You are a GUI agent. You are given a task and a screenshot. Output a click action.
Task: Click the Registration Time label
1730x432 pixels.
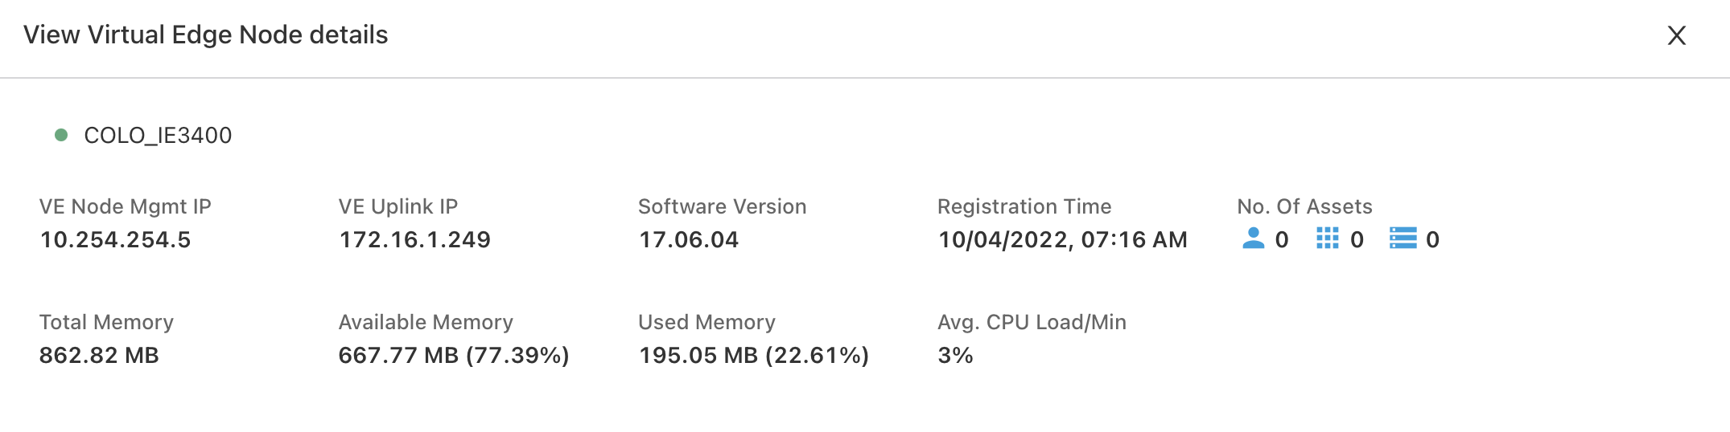(x=1024, y=206)
